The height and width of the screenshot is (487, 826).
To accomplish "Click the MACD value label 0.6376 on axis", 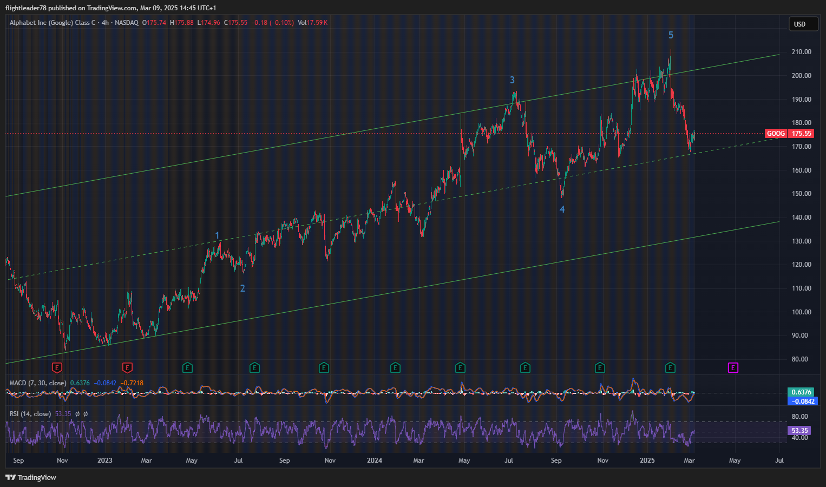I will point(801,392).
